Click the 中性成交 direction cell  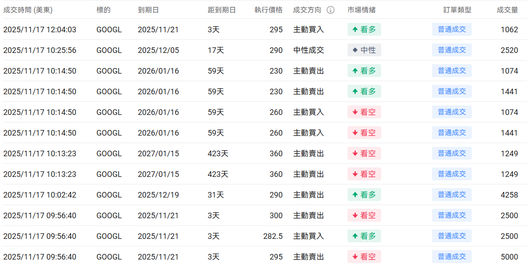[x=308, y=50]
